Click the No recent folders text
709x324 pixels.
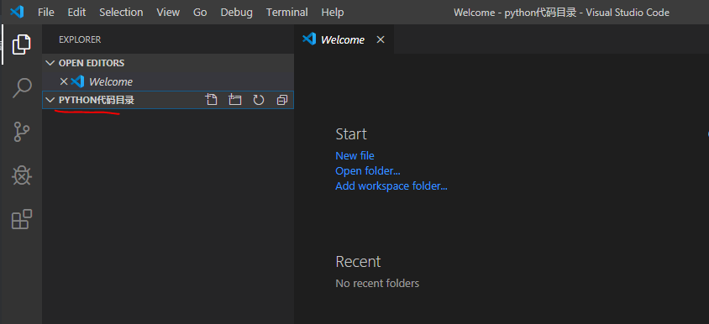(377, 284)
